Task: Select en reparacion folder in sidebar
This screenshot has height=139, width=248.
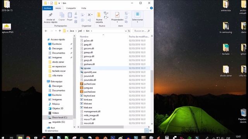Action: point(57,66)
